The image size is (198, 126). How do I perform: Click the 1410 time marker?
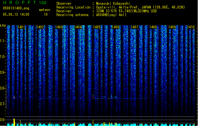pyautogui.click(x=191, y=27)
